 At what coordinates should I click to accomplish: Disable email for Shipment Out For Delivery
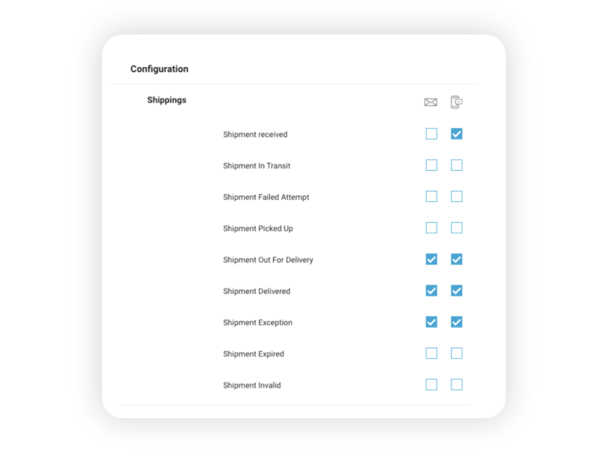point(431,259)
